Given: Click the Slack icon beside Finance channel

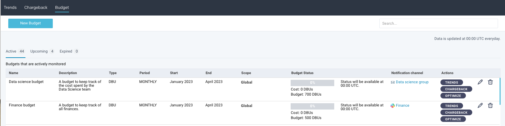Looking at the screenshot, I should (x=393, y=106).
